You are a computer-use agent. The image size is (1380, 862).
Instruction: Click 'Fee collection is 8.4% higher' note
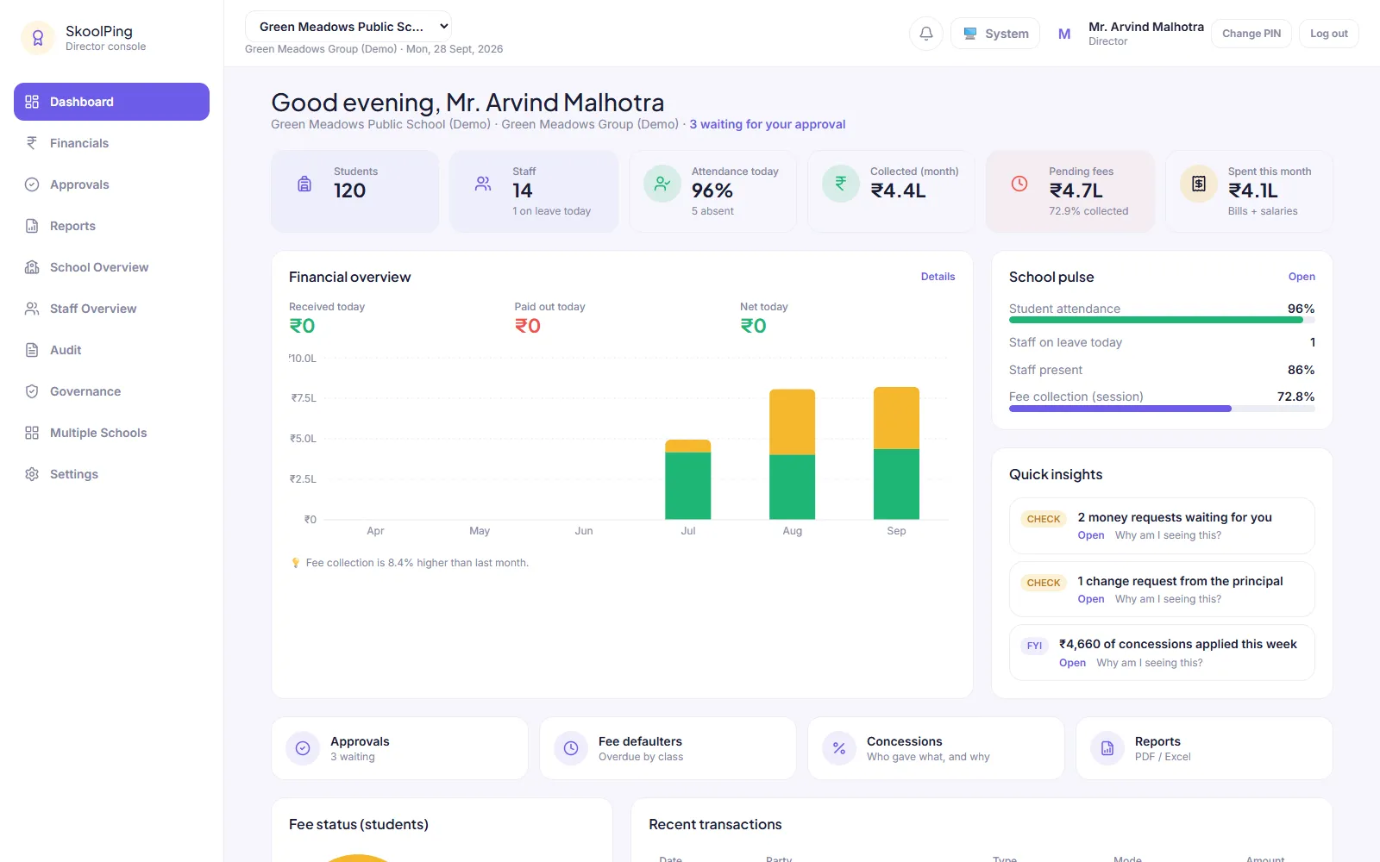410,563
